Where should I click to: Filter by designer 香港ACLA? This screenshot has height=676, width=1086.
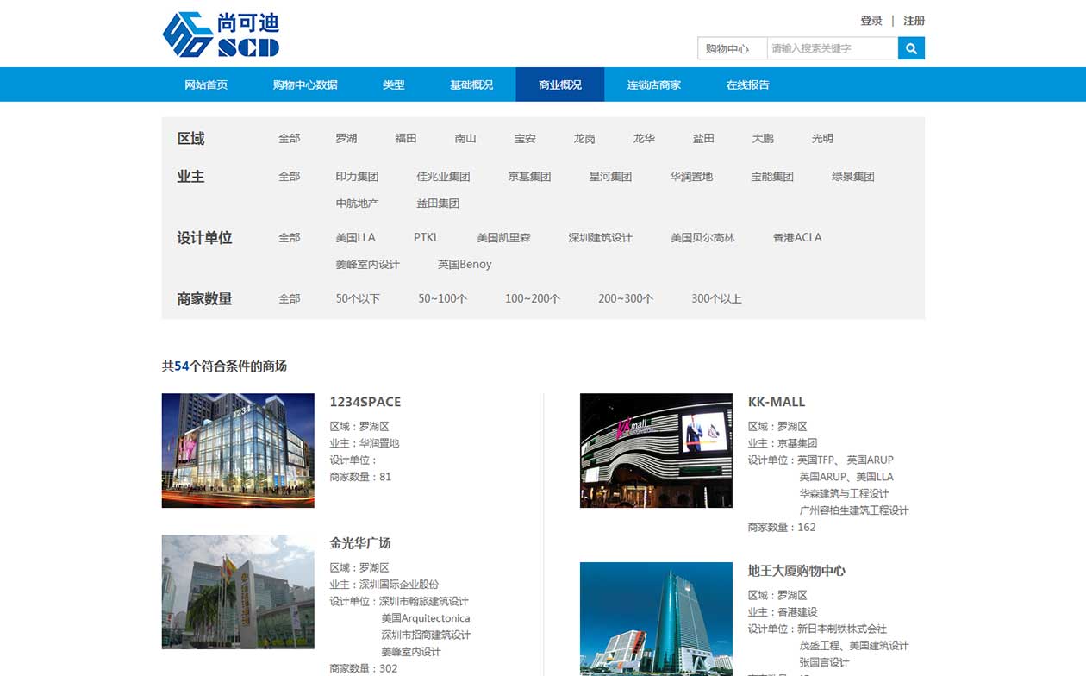coord(797,237)
